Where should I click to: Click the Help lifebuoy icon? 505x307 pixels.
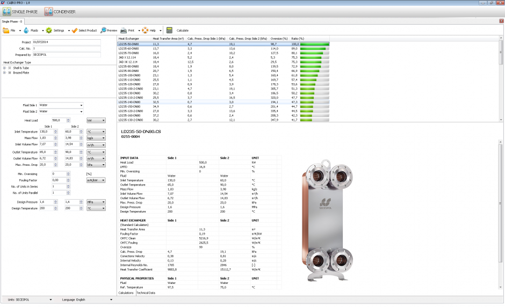[x=145, y=30]
